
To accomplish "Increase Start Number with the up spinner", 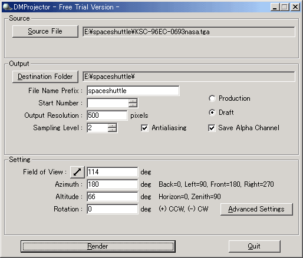I will [x=133, y=101].
